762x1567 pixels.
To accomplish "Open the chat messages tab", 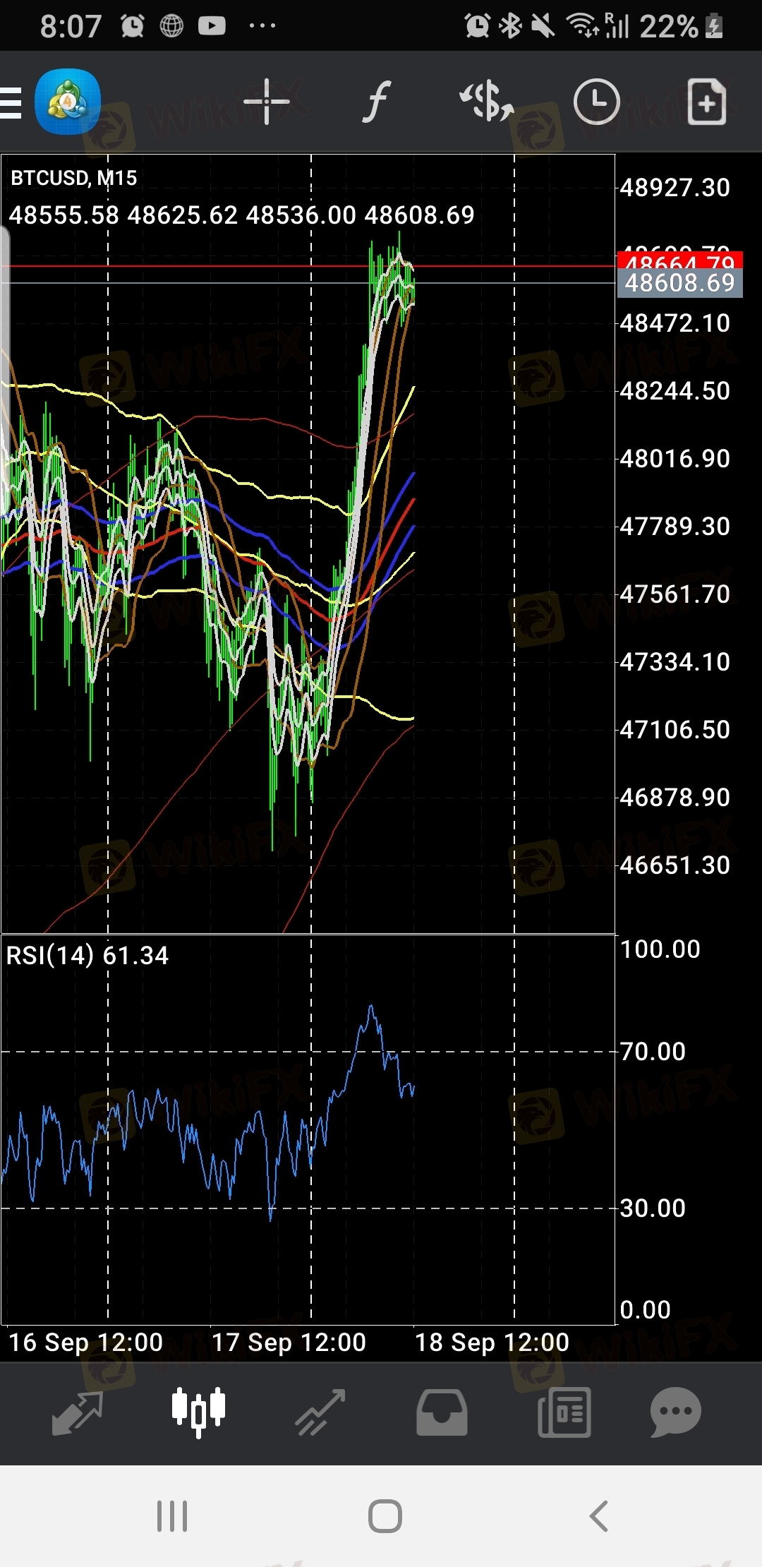I will [675, 1412].
